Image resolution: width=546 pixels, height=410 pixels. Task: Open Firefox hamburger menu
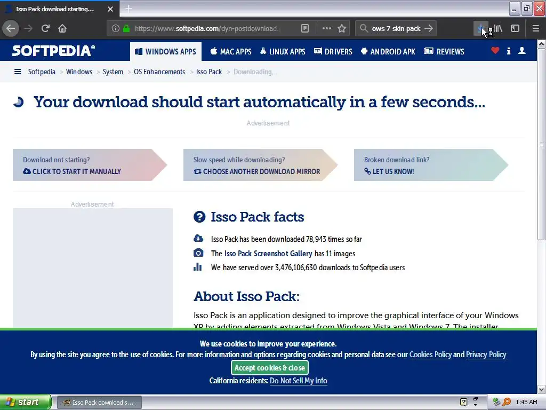(535, 28)
